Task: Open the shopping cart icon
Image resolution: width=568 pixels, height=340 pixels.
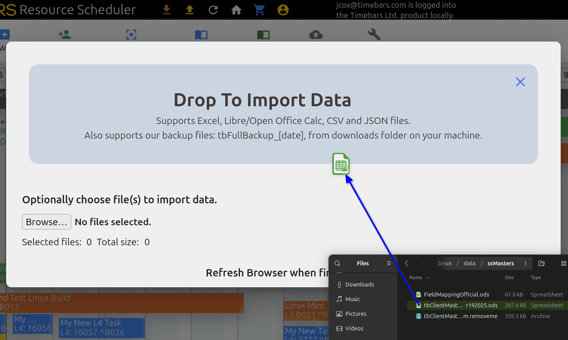Action: [x=260, y=10]
